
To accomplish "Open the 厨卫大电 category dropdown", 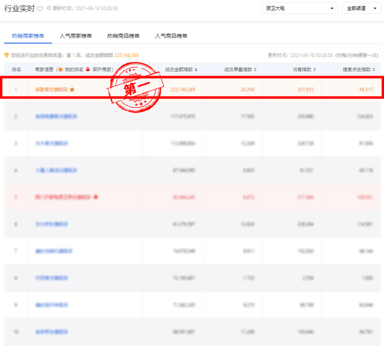I will coord(299,8).
